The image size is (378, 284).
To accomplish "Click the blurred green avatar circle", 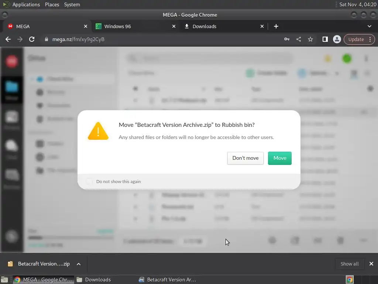I will (x=347, y=58).
